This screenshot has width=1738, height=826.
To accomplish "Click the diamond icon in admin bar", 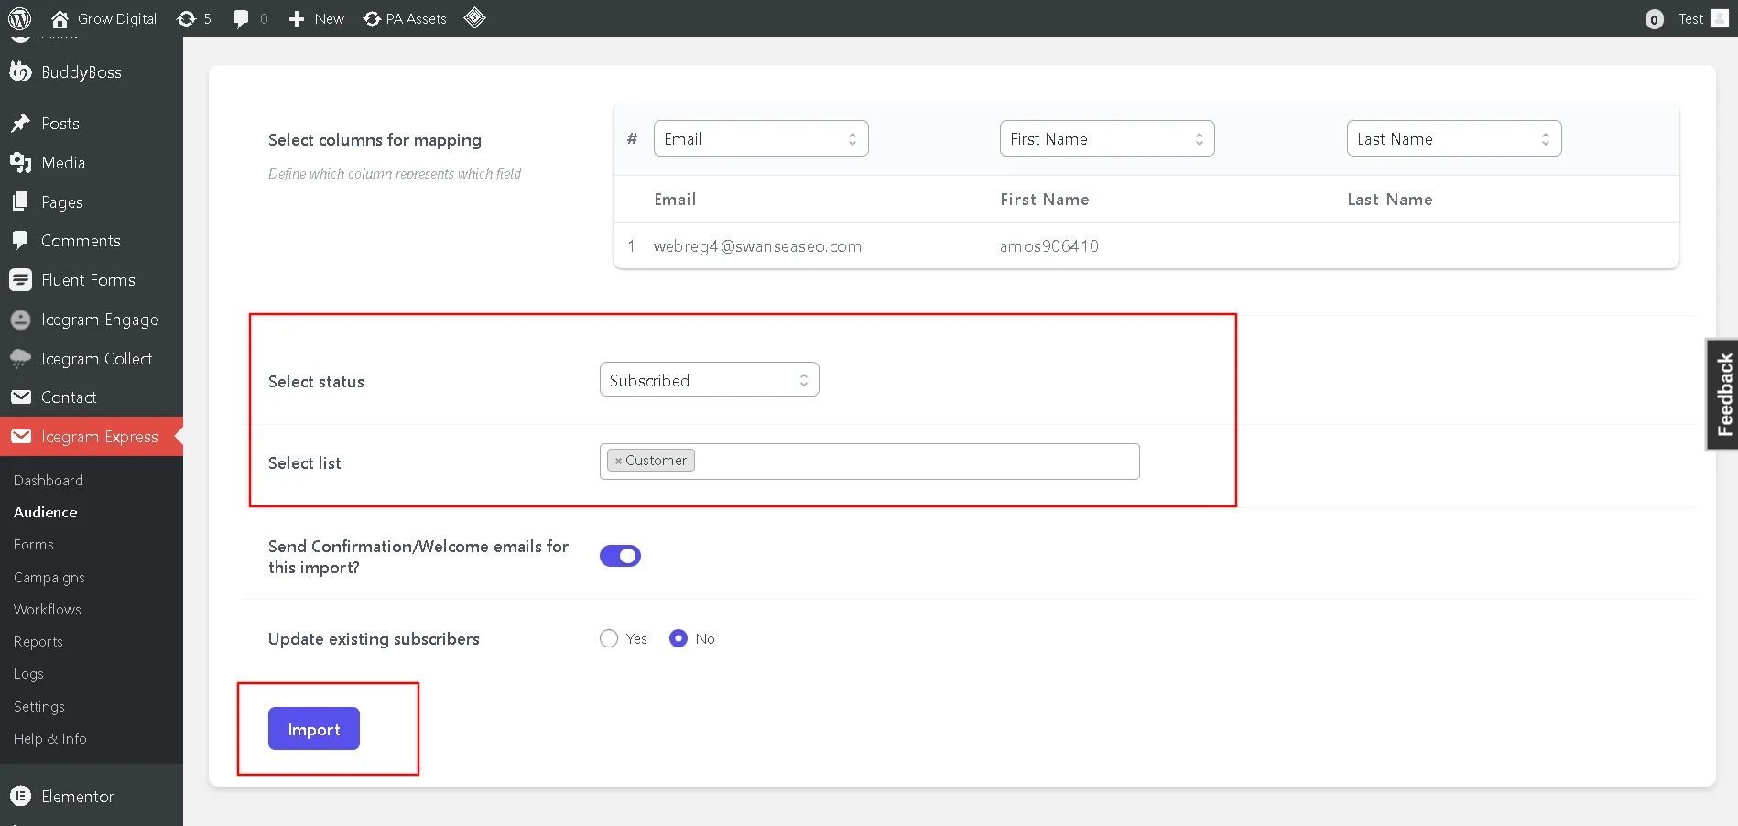I will click(x=474, y=17).
